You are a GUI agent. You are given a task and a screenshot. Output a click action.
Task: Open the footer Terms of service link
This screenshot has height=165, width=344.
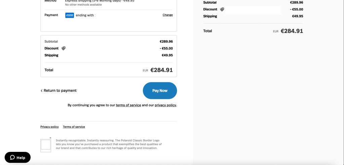[x=74, y=127]
